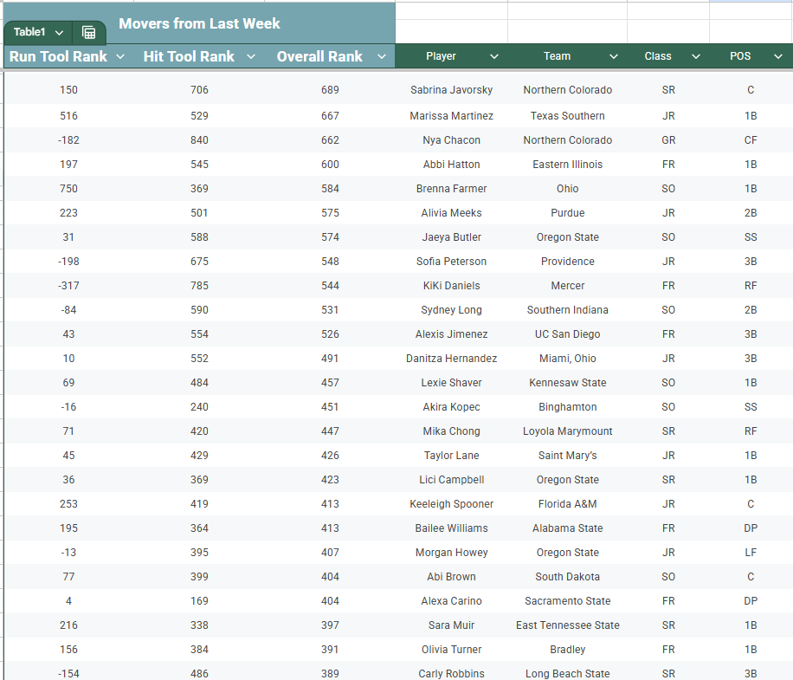Open POS column filter dropdown
This screenshot has height=680, width=793.
pos(778,56)
